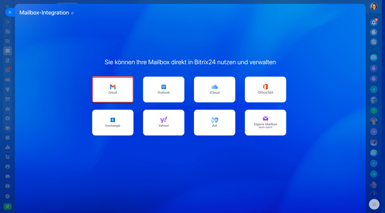The width and height of the screenshot is (385, 213).
Task: Select the Gmail mailbox card
Action: 113,89
